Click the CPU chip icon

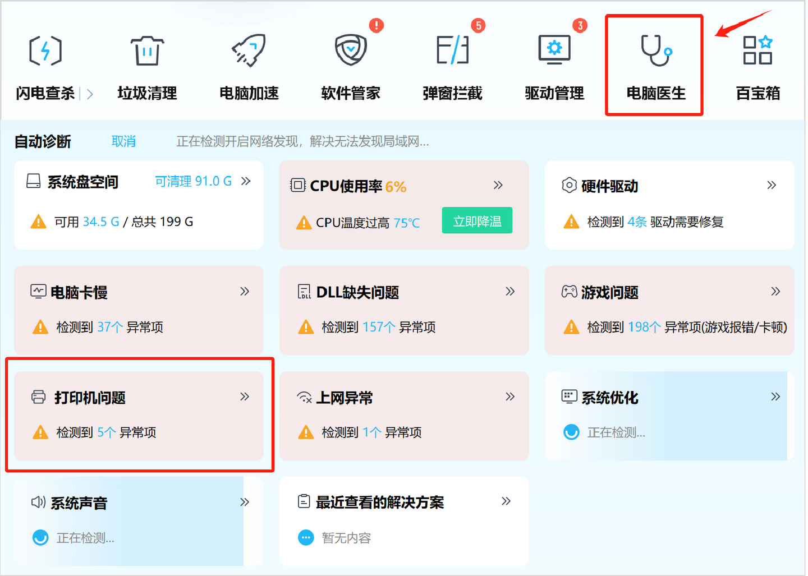pyautogui.click(x=298, y=185)
